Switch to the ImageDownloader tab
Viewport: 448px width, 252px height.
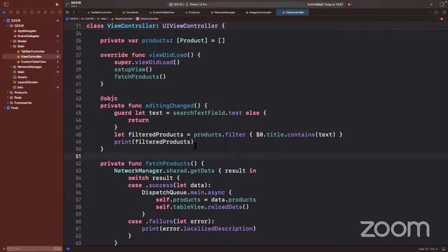[x=258, y=13]
